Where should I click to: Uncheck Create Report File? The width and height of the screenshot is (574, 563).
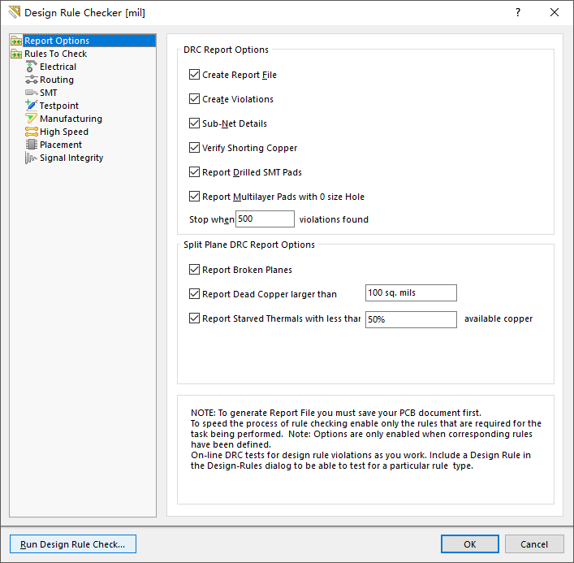[x=194, y=75]
